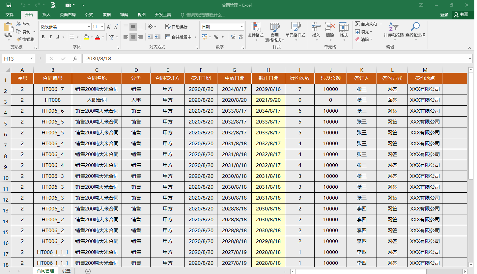Switch to the 插入 (Insert) ribbon tab

(x=46, y=15)
